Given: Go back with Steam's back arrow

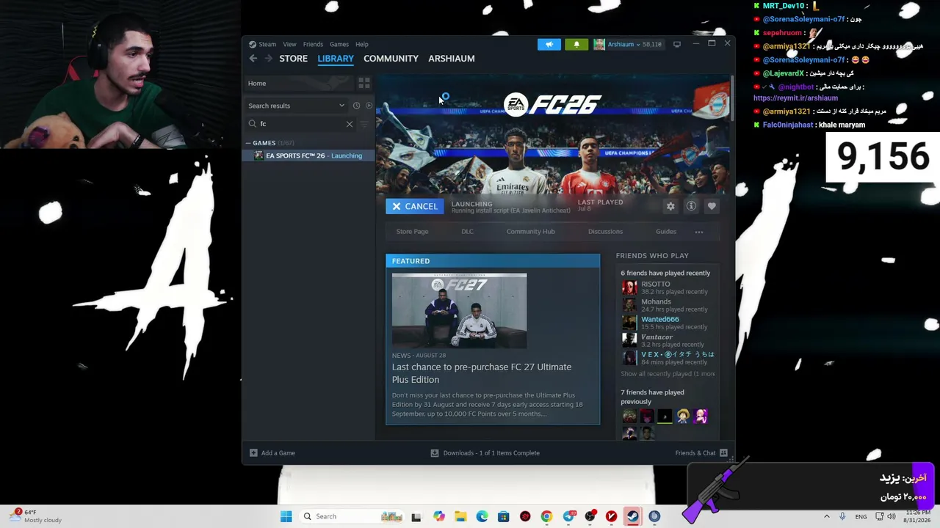Looking at the screenshot, I should (x=253, y=59).
